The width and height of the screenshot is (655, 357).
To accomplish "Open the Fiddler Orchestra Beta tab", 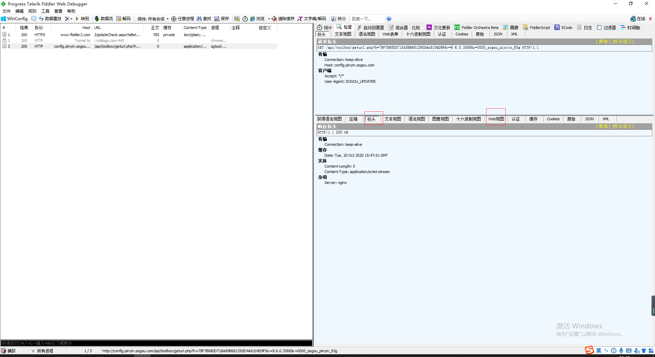I will click(477, 28).
